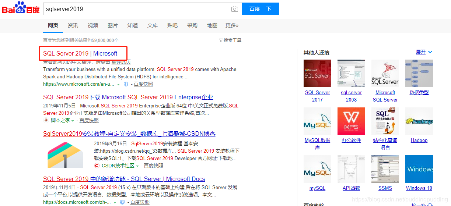Image resolution: width=451 pixels, height=206 pixels.
Task: Click SQL Server 2017 thumbnail image
Action: 317,73
